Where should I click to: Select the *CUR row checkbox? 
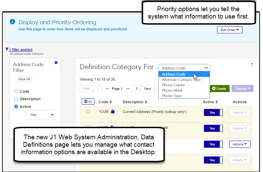pyautogui.click(x=88, y=112)
